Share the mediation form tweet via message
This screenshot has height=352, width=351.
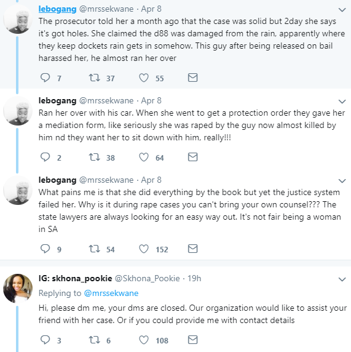click(192, 157)
